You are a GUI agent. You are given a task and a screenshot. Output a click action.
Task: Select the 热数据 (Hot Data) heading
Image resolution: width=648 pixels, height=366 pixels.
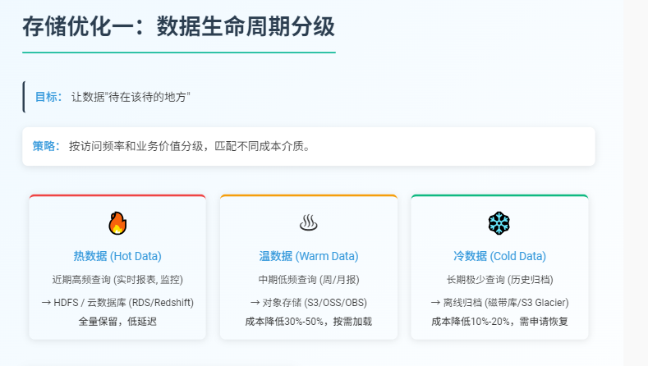117,256
